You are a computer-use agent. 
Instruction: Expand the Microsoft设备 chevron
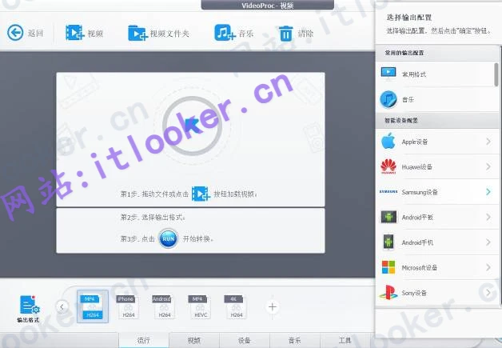pyautogui.click(x=488, y=267)
